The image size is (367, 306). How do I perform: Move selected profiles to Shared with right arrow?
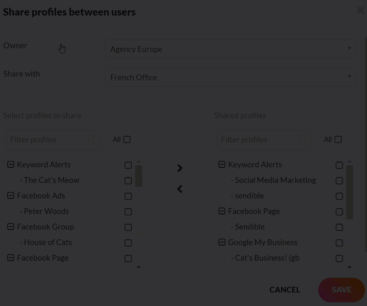click(x=180, y=168)
